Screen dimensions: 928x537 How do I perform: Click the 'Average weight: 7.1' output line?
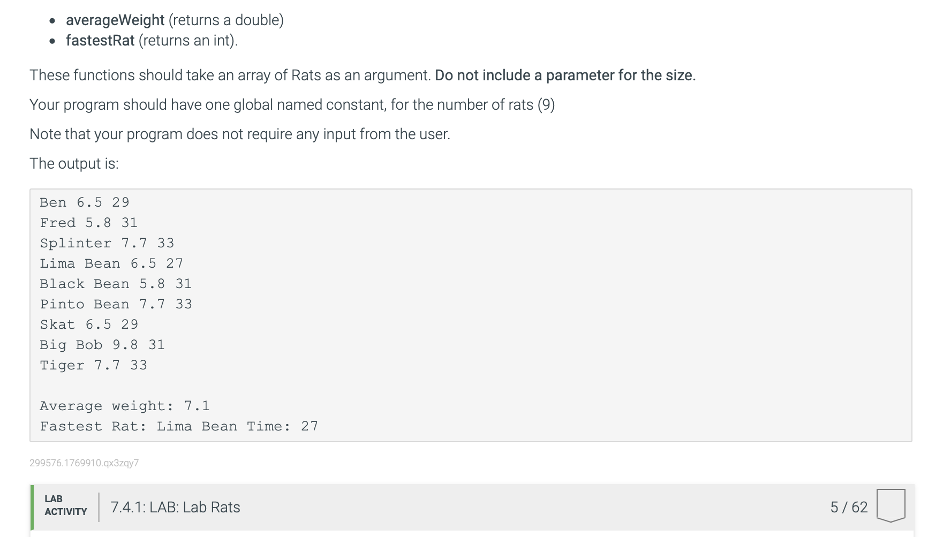coord(125,406)
